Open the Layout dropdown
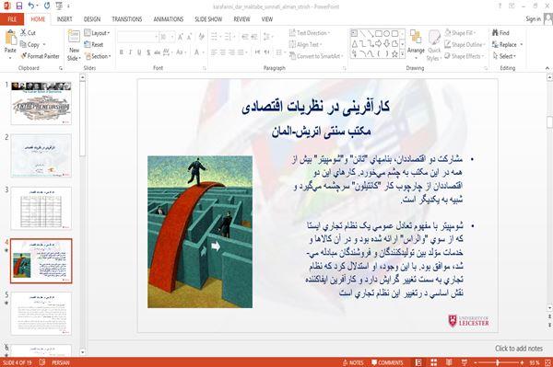Screen dimensions: 553x367 click(x=98, y=33)
